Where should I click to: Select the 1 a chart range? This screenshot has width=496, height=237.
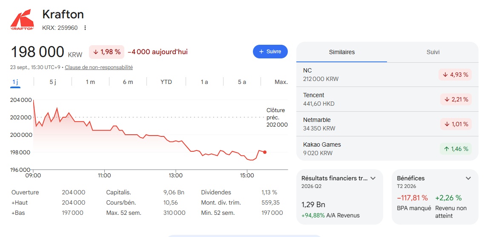click(204, 82)
